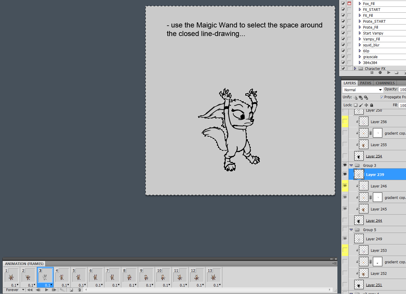Click folder icon of Group 5
The height and width of the screenshot is (294, 406).
[357, 230]
